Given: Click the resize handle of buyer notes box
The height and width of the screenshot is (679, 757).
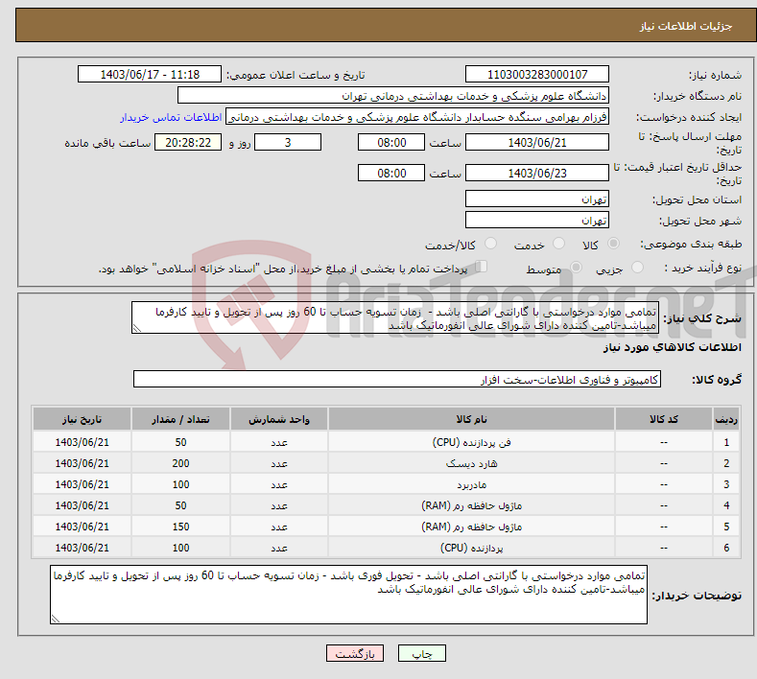Looking at the screenshot, I should (x=56, y=619).
